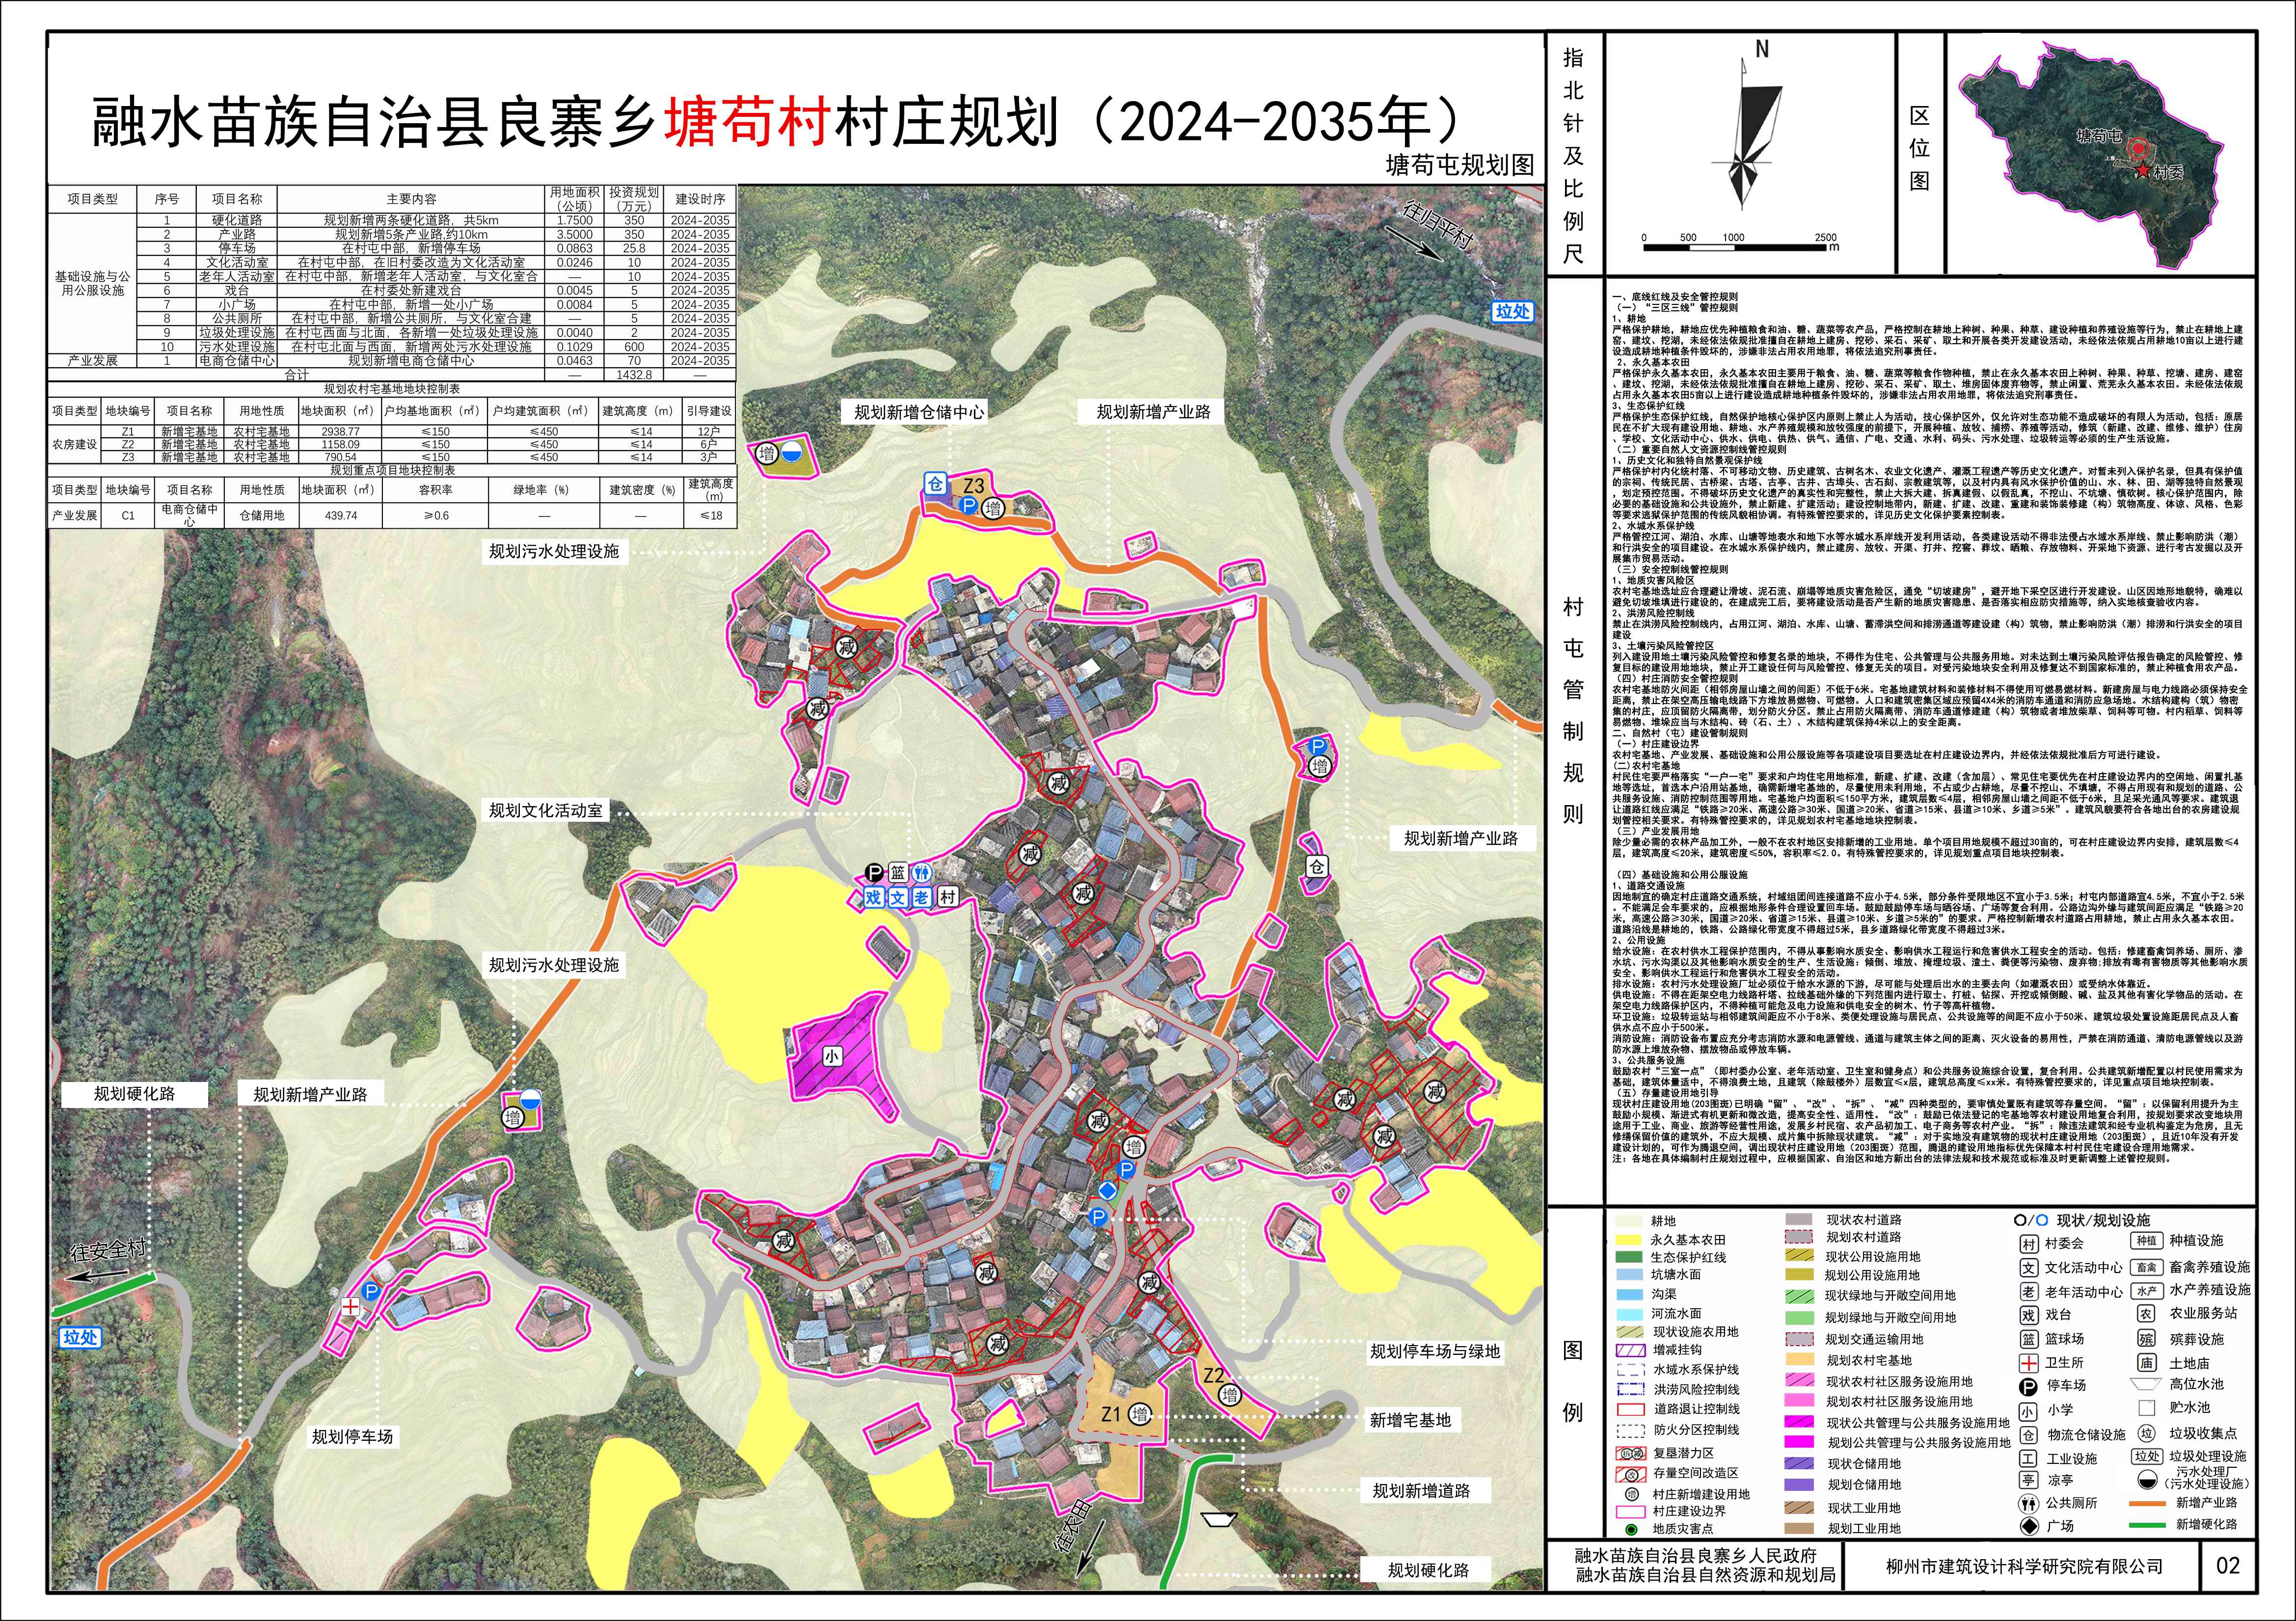
Task: Click the Z2 plot label on the map
Action: (1213, 1375)
